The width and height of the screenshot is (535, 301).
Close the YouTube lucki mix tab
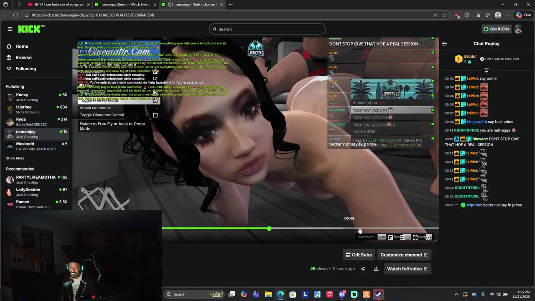pyautogui.click(x=88, y=5)
